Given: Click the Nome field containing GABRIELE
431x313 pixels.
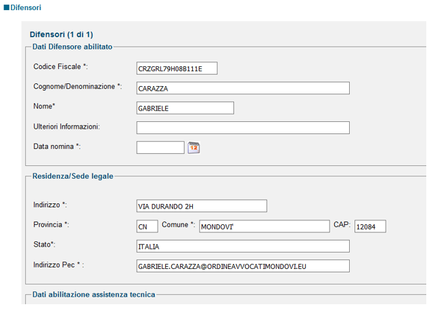Looking at the screenshot, I should pos(185,108).
